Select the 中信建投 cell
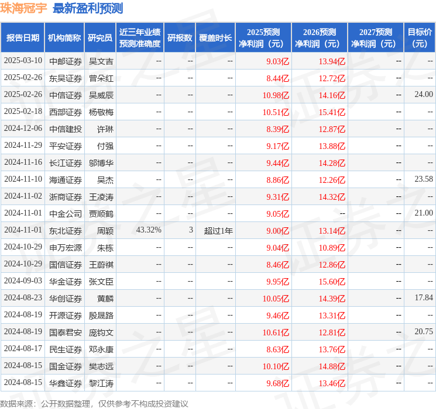 click(66, 129)
